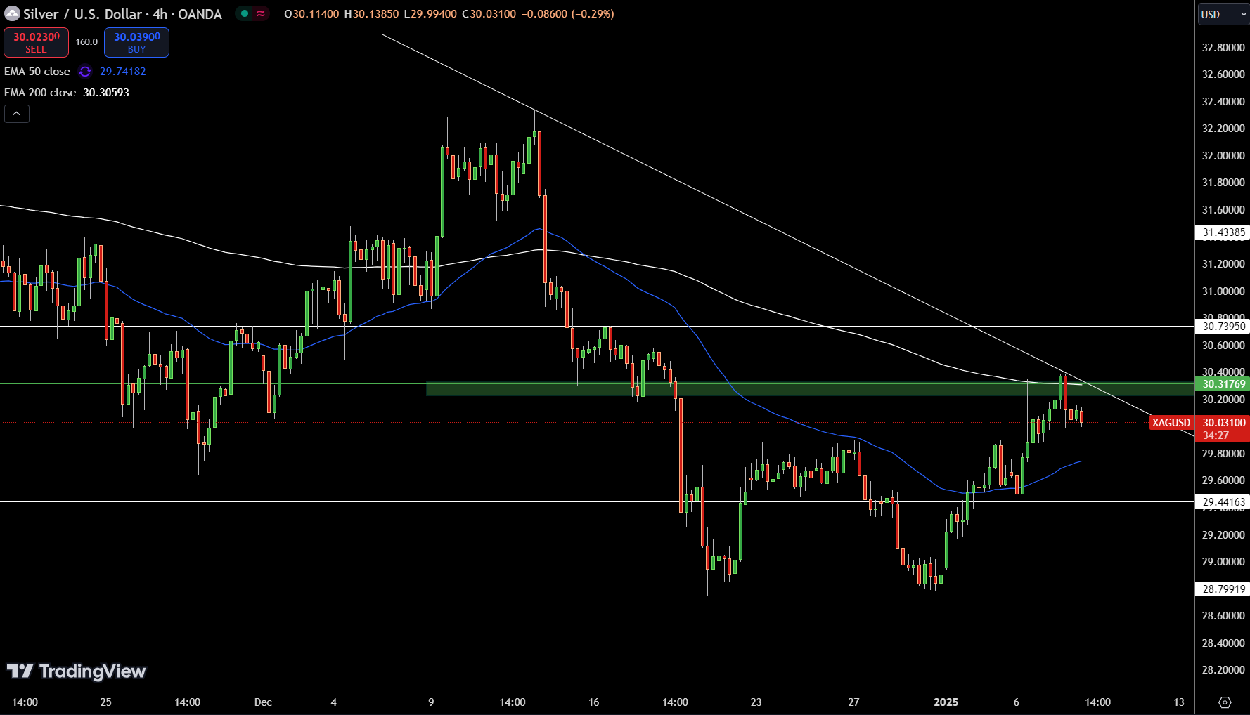Click the 13 date label on the time axis
Screen dimensions: 1250x715
coord(1179,702)
